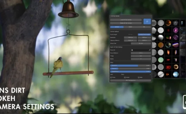Click the F-Stop value field

pos(141,56)
